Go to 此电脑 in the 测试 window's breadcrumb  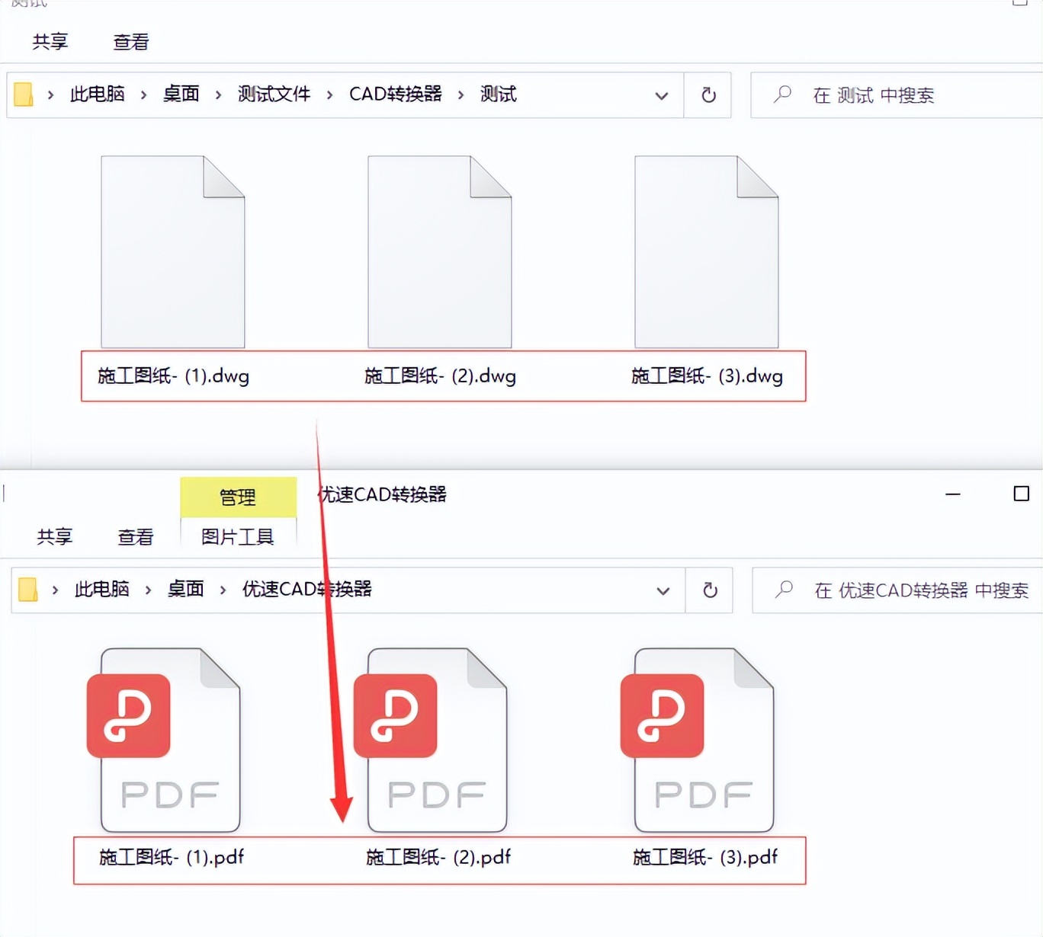(x=98, y=94)
